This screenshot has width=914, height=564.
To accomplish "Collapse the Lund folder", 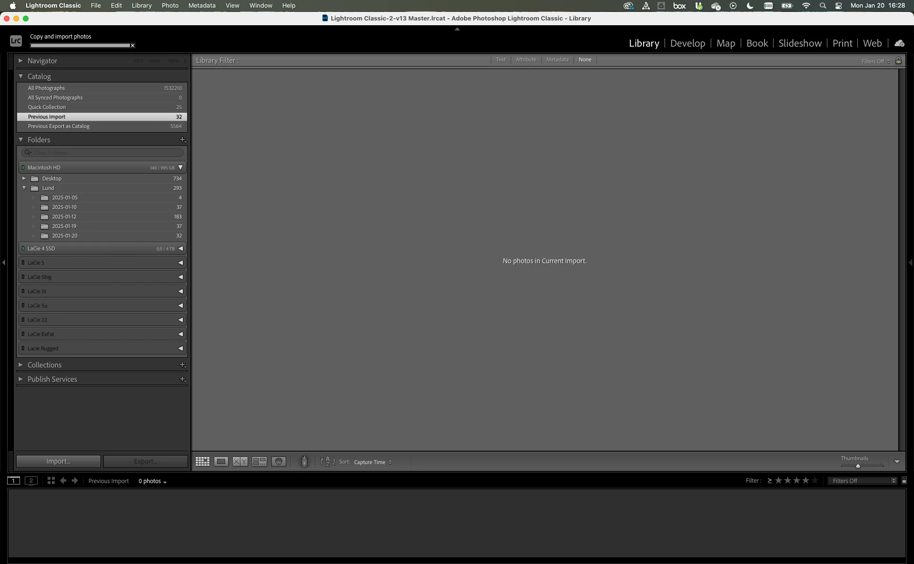I will coord(24,188).
